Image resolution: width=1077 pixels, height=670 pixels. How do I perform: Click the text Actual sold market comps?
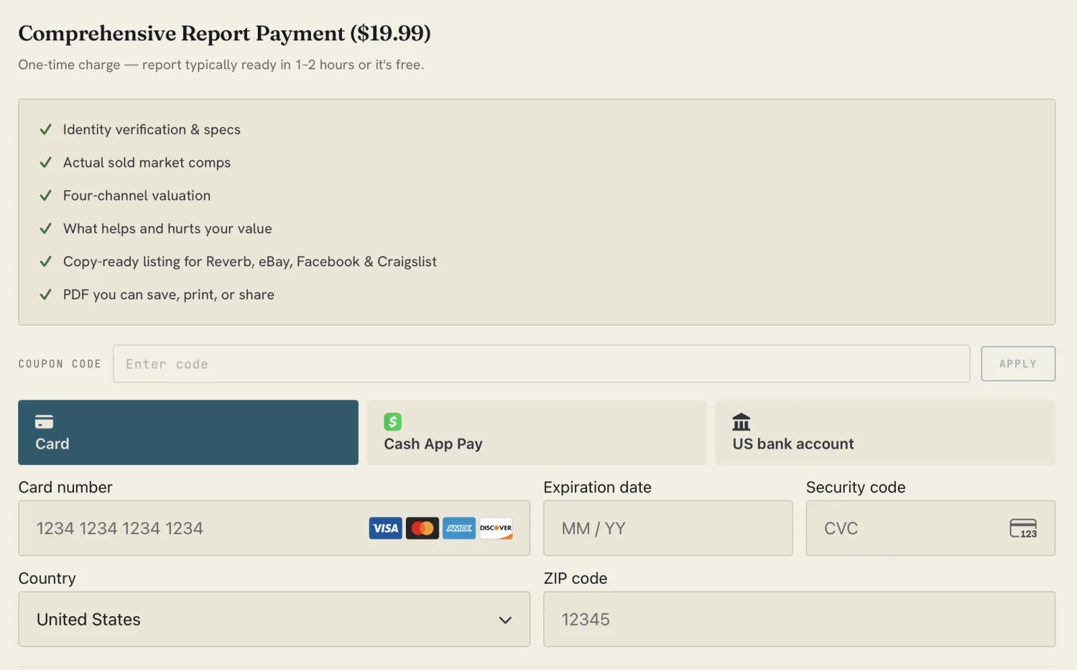click(147, 162)
